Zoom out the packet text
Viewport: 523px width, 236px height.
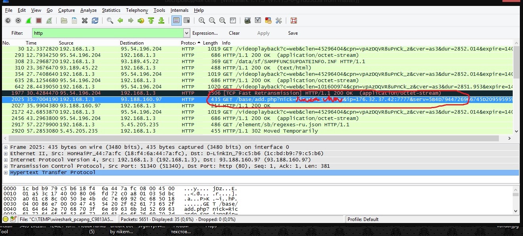[x=212, y=21]
